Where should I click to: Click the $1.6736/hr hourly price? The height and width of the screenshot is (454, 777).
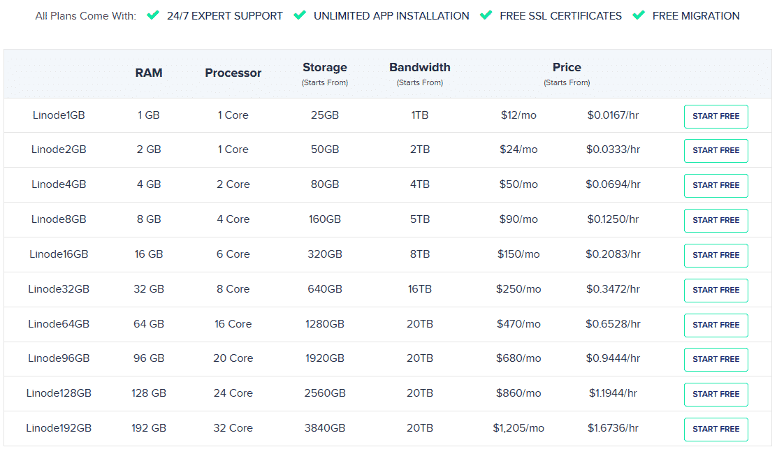pyautogui.click(x=613, y=427)
